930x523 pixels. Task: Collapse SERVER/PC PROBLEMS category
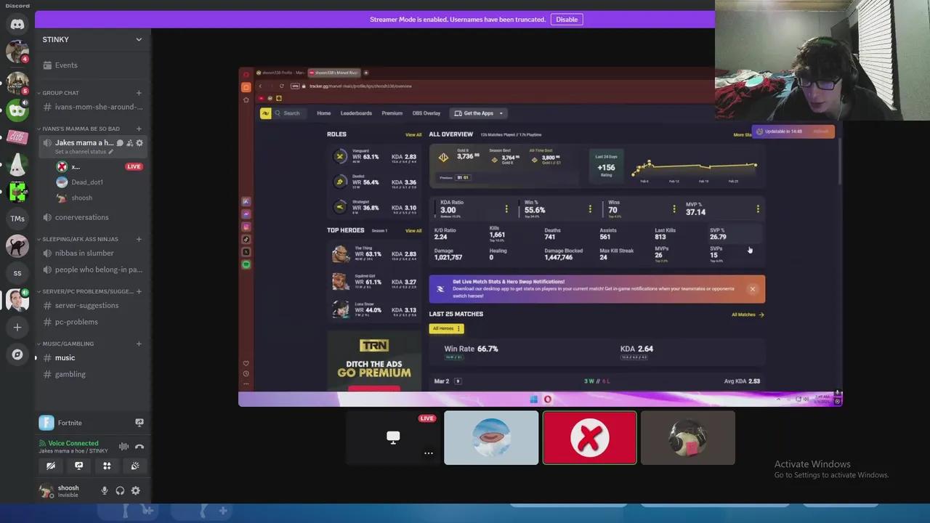coord(86,291)
